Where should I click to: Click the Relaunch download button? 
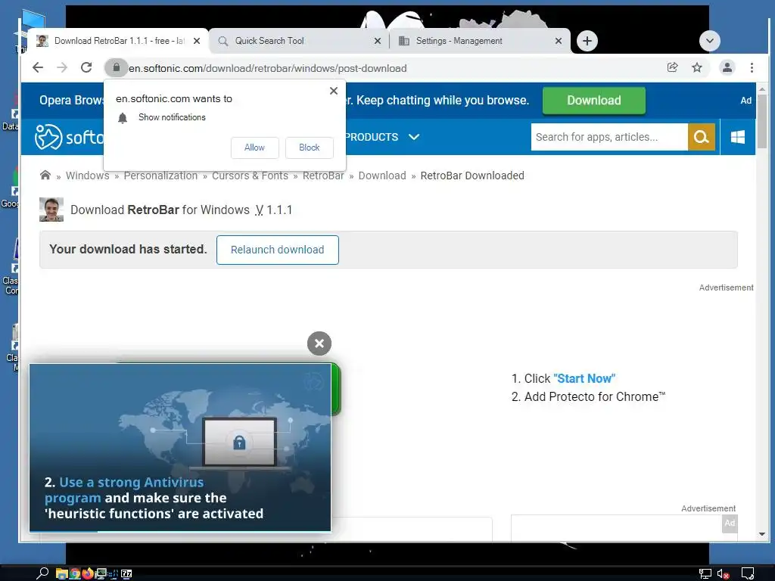point(277,250)
